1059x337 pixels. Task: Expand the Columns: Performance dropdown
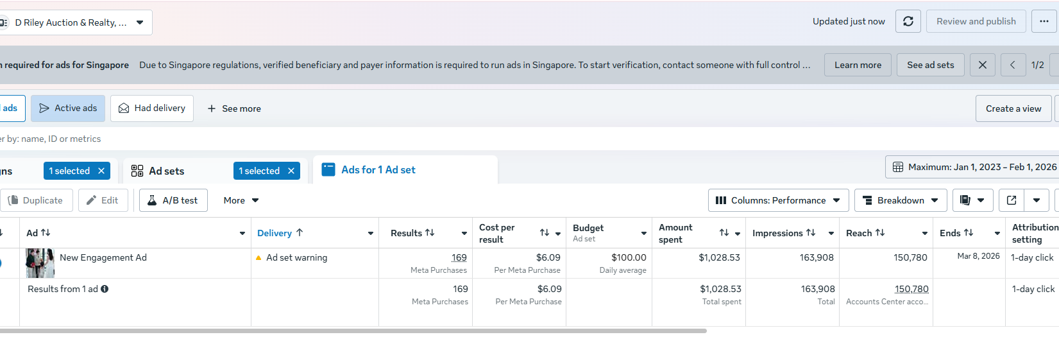point(778,200)
